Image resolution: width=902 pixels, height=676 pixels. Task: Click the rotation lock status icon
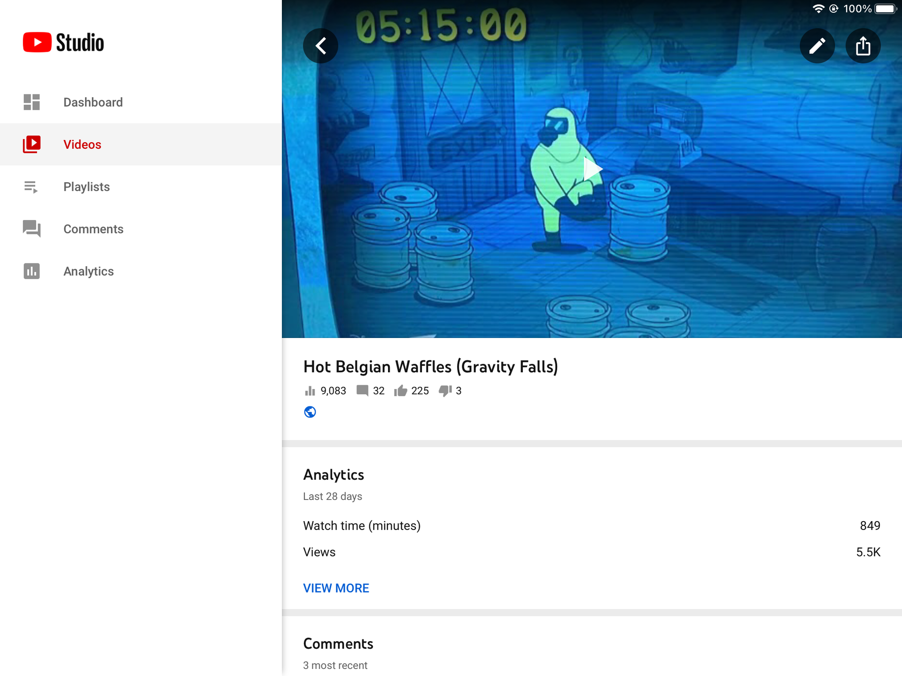tap(834, 8)
